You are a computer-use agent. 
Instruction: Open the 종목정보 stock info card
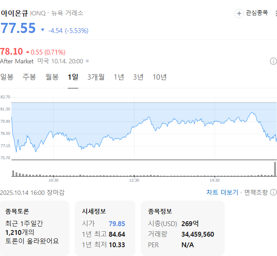click(182, 228)
